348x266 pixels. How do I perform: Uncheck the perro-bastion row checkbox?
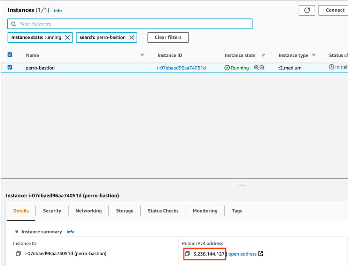(10, 67)
